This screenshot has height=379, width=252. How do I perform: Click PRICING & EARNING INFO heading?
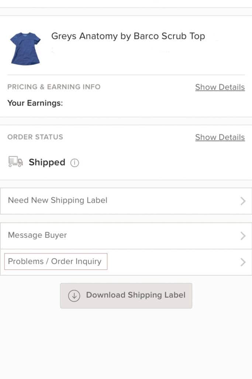(x=54, y=87)
